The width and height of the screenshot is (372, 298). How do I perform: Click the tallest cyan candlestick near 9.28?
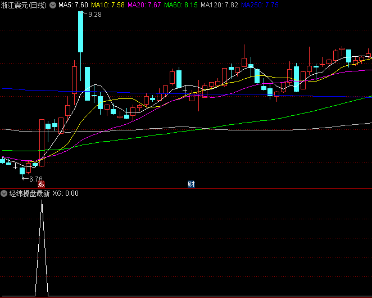click(81, 31)
